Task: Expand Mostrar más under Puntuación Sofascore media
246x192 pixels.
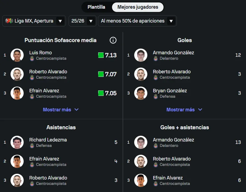Action: 61,110
